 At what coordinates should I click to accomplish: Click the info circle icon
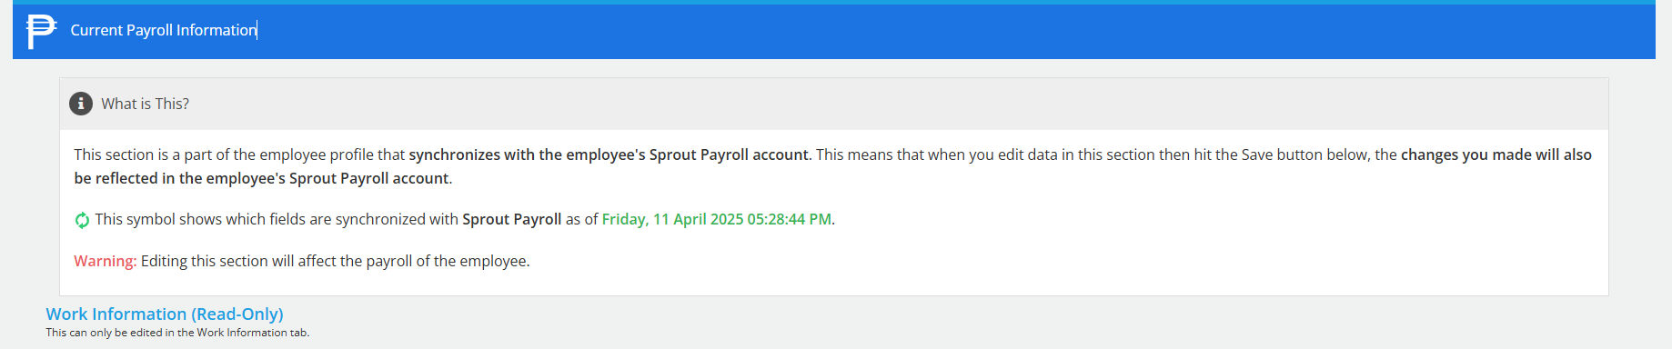(x=81, y=104)
